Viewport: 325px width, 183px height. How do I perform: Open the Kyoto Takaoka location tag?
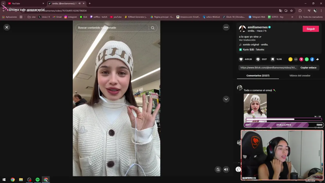tap(252, 50)
